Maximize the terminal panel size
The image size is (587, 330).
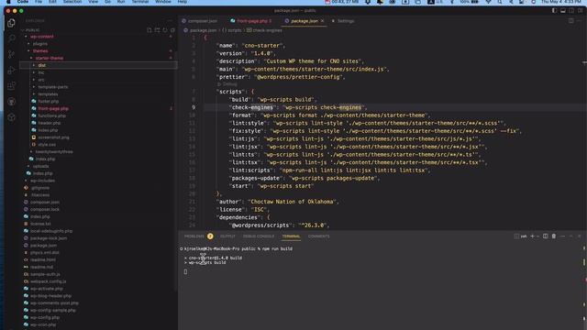click(x=570, y=236)
